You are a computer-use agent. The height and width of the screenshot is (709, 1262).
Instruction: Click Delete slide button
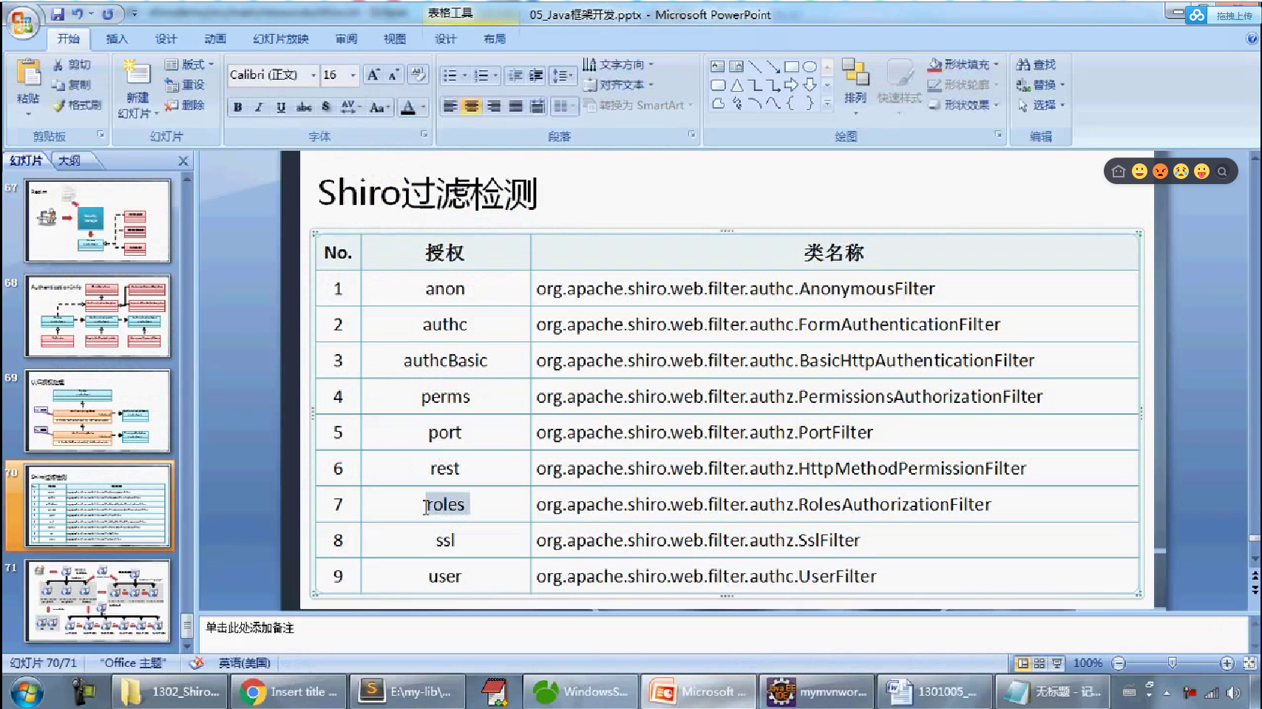185,105
